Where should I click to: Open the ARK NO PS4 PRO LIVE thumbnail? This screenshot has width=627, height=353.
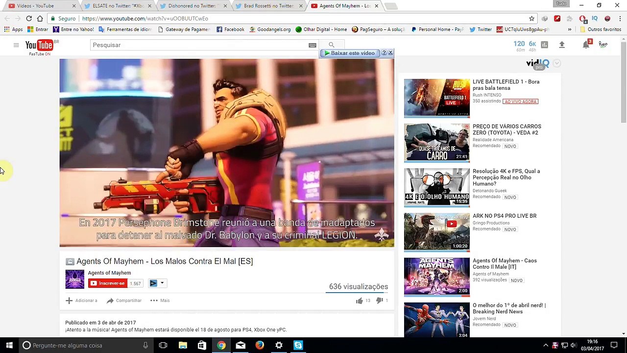437,232
